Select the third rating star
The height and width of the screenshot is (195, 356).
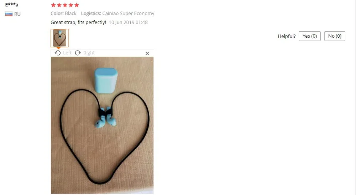click(65, 5)
